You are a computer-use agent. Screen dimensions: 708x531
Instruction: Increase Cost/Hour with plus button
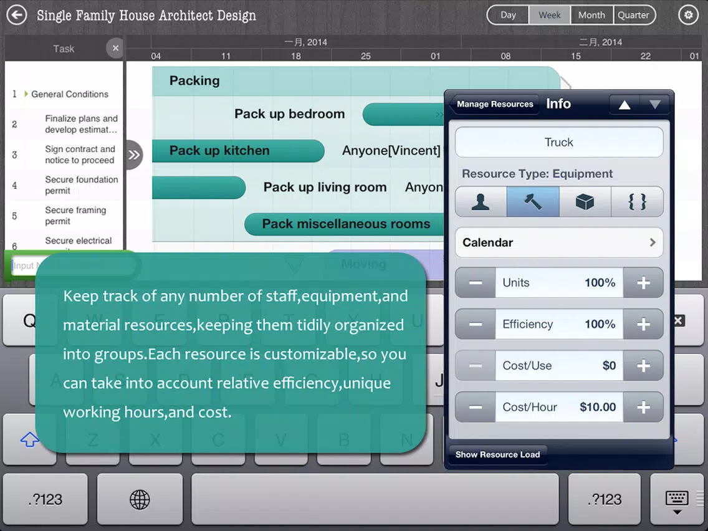[x=643, y=407]
